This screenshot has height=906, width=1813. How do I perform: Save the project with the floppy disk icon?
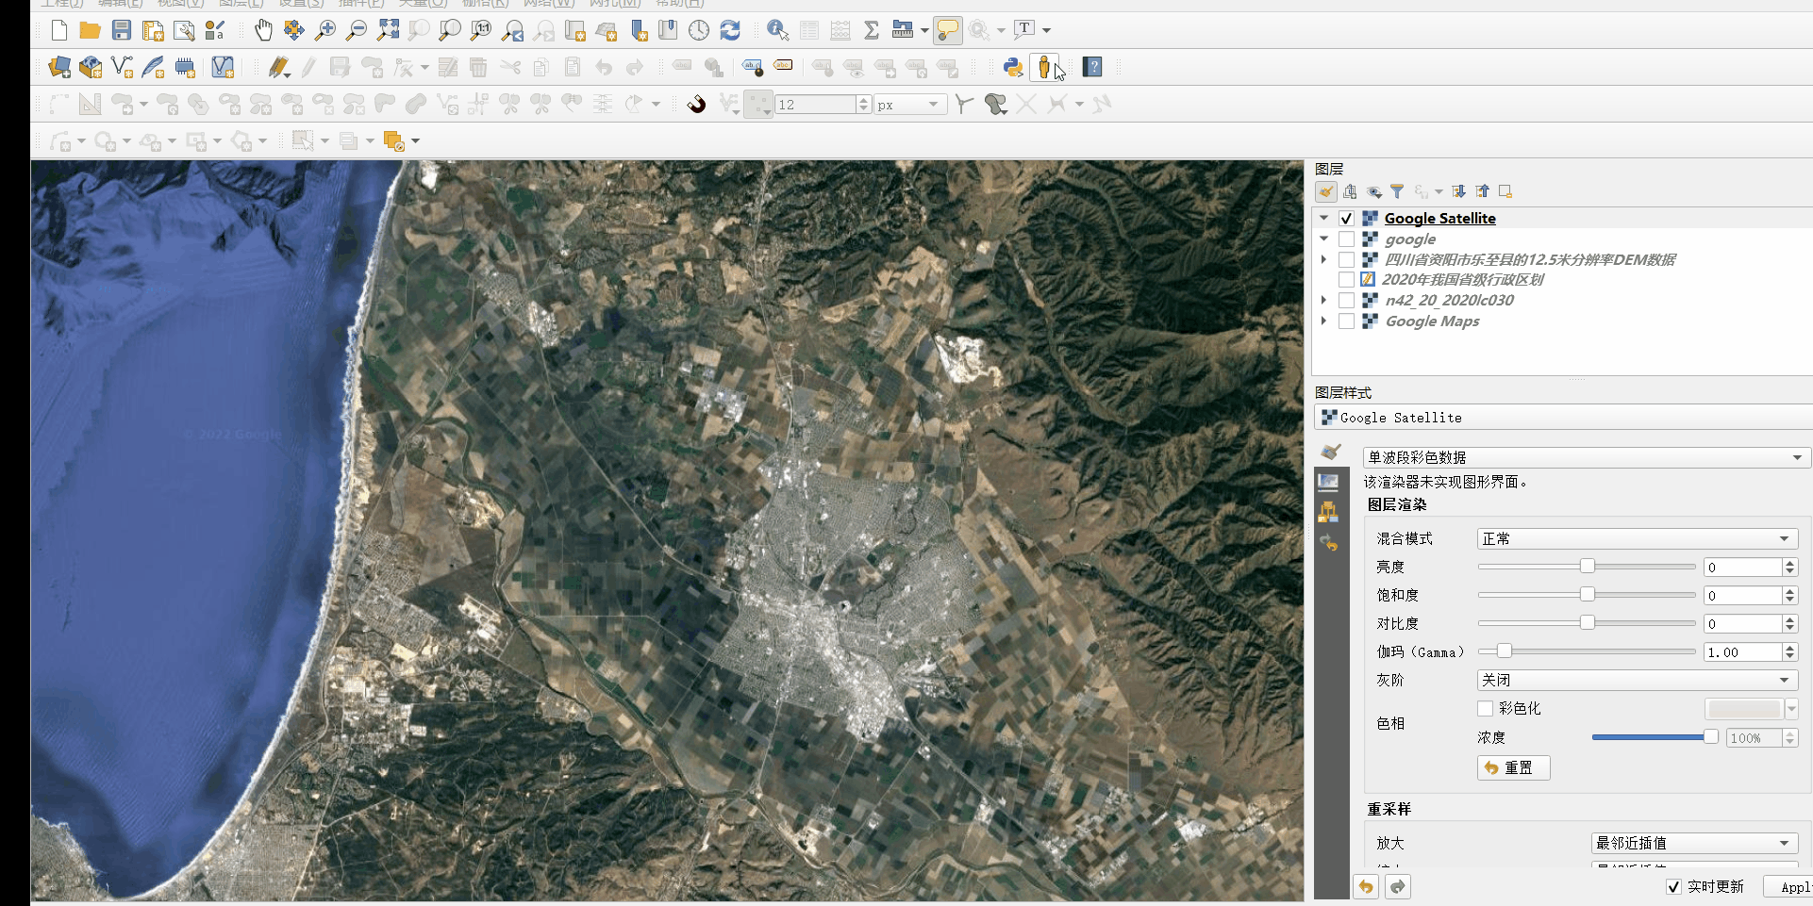pos(122,30)
